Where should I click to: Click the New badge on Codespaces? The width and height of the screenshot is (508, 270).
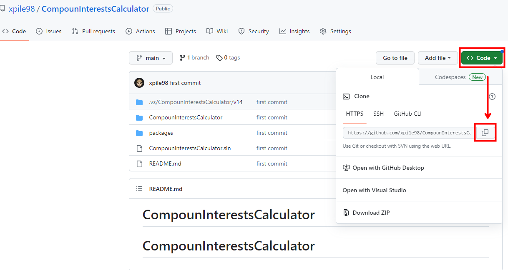[x=477, y=77]
